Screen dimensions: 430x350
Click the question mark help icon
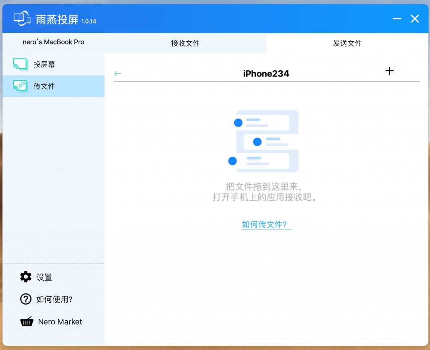pos(26,299)
